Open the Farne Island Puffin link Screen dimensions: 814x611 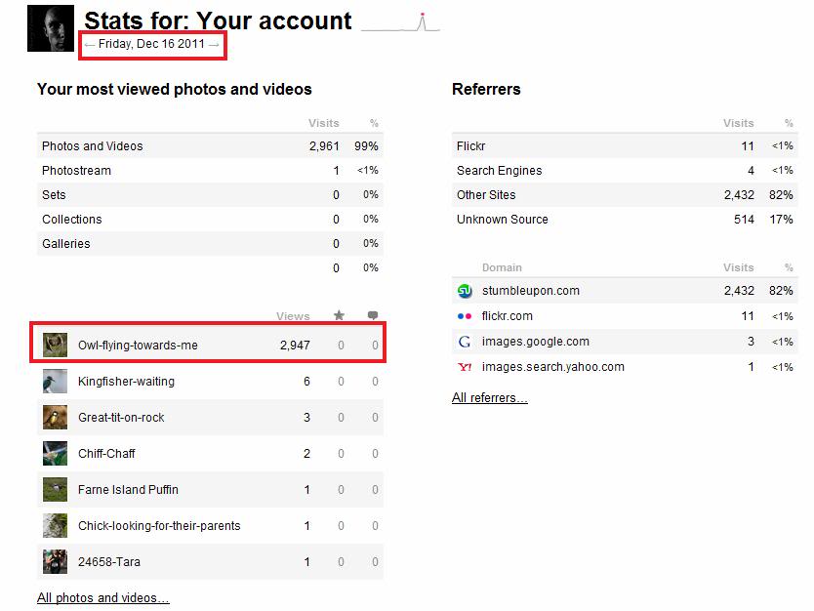coord(128,490)
